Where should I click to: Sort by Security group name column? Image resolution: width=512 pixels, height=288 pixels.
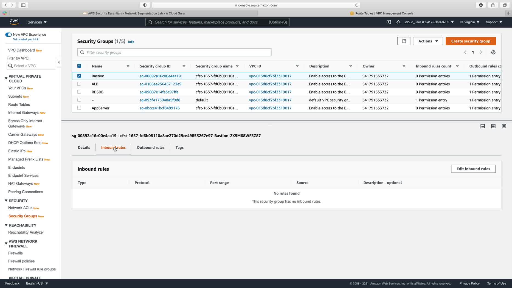click(237, 66)
